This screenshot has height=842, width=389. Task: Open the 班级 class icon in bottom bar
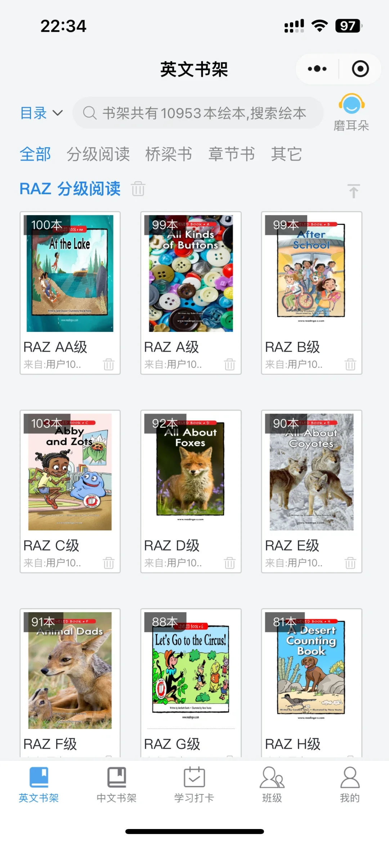[x=272, y=785]
